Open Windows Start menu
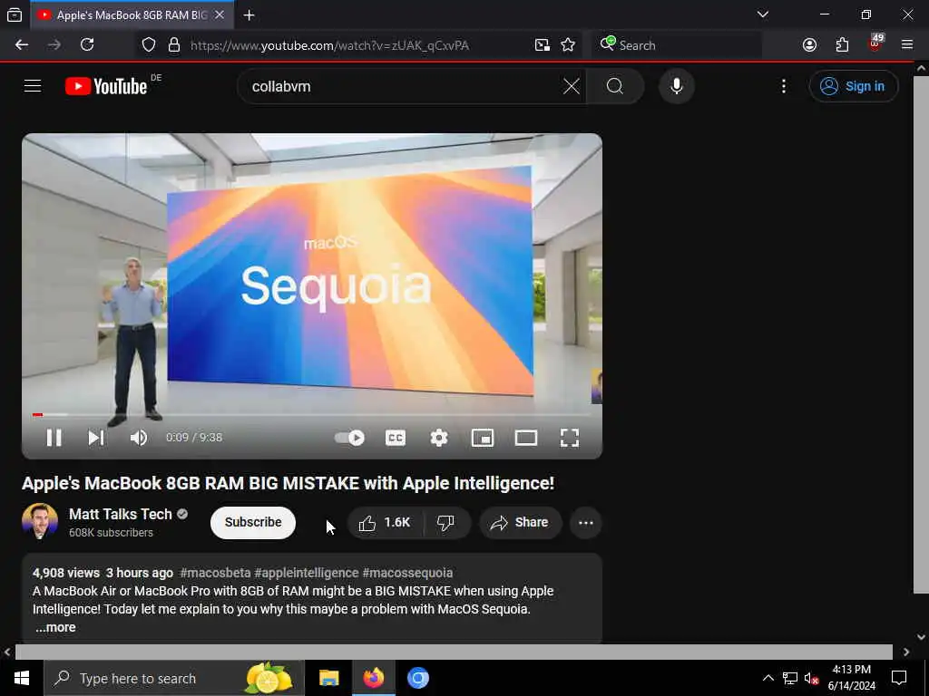This screenshot has width=929, height=696. (x=22, y=678)
